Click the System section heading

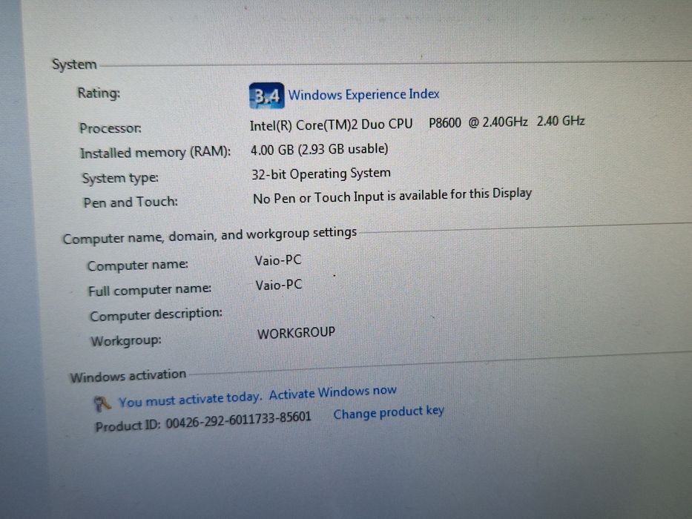(x=74, y=65)
